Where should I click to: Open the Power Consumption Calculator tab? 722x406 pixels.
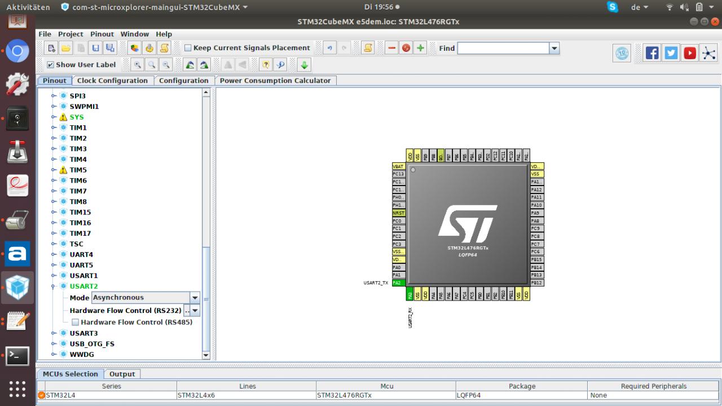[275, 81]
